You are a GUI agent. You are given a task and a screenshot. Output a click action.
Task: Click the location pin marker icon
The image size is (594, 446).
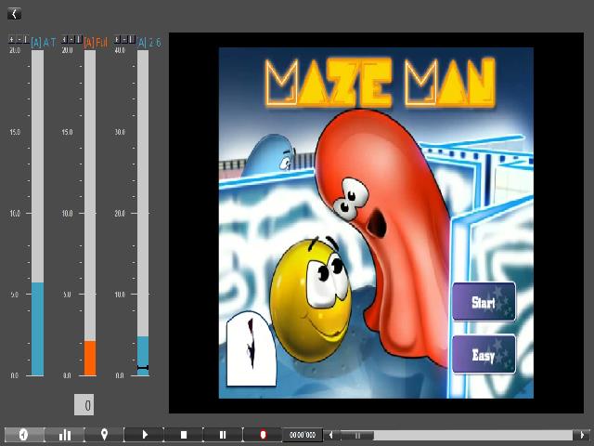[104, 434]
